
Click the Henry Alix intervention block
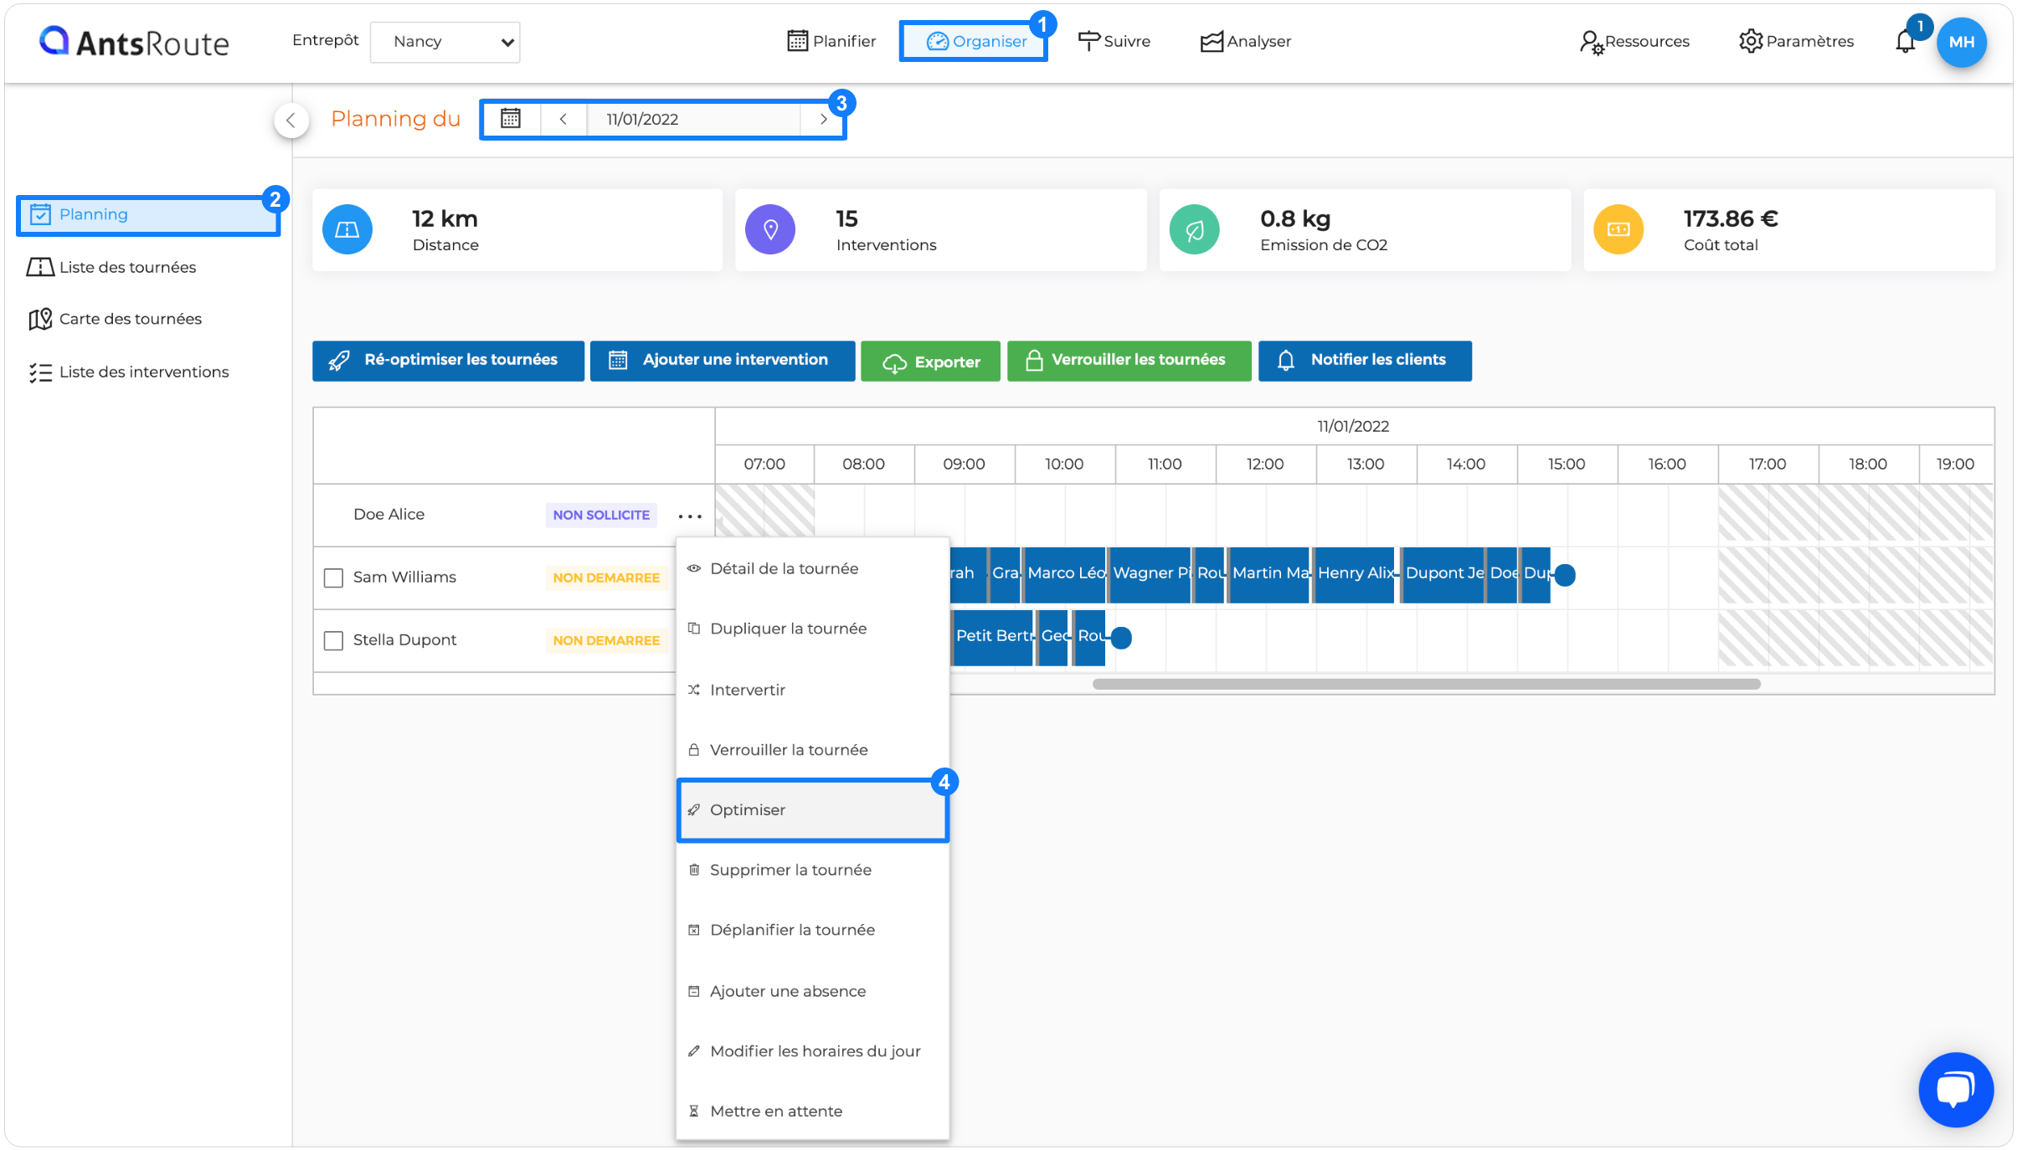(1355, 574)
